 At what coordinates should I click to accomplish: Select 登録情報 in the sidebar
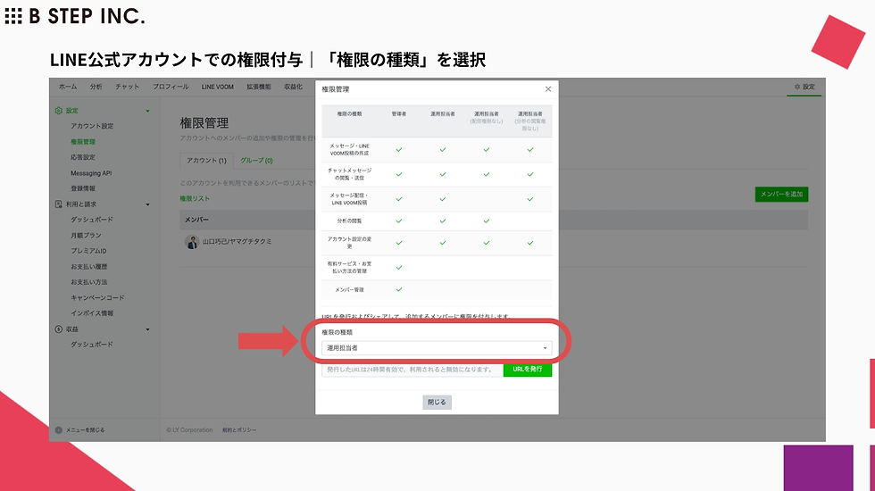click(x=82, y=188)
